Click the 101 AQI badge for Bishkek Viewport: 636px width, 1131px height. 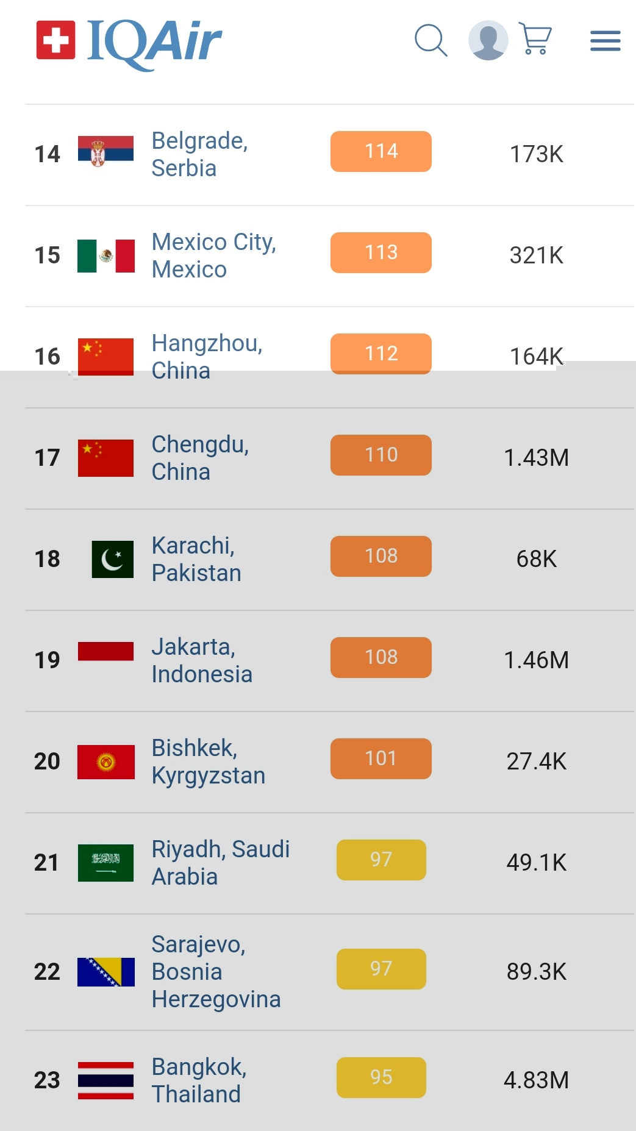[381, 758]
